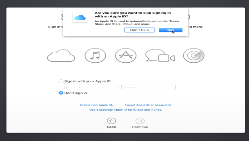This screenshot has height=141, width=249.
Task: Click the App Store icon
Action: (x=126, y=56)
